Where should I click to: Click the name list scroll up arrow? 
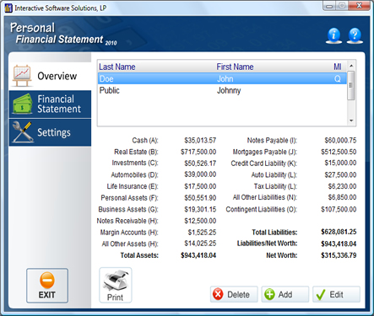tap(351, 66)
